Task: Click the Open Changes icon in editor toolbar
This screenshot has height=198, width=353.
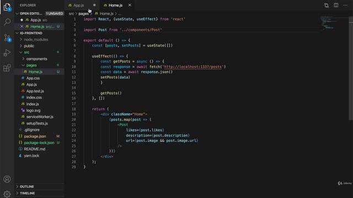Action: [327, 5]
